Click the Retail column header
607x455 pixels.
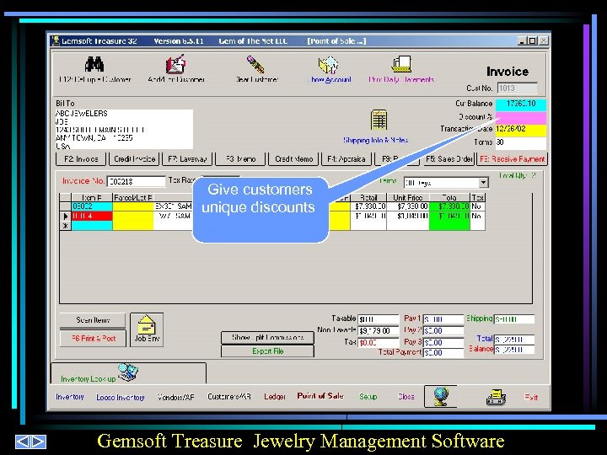(368, 197)
